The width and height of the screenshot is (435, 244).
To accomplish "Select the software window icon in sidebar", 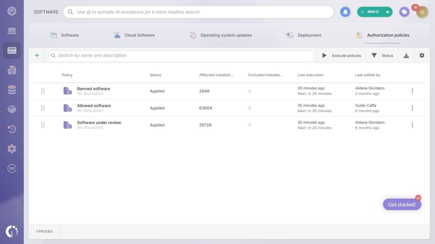I will 12,50.
